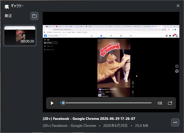The image size is (184, 133).
Task: Click the seek bar track midpoint
Action: [x=106, y=103]
